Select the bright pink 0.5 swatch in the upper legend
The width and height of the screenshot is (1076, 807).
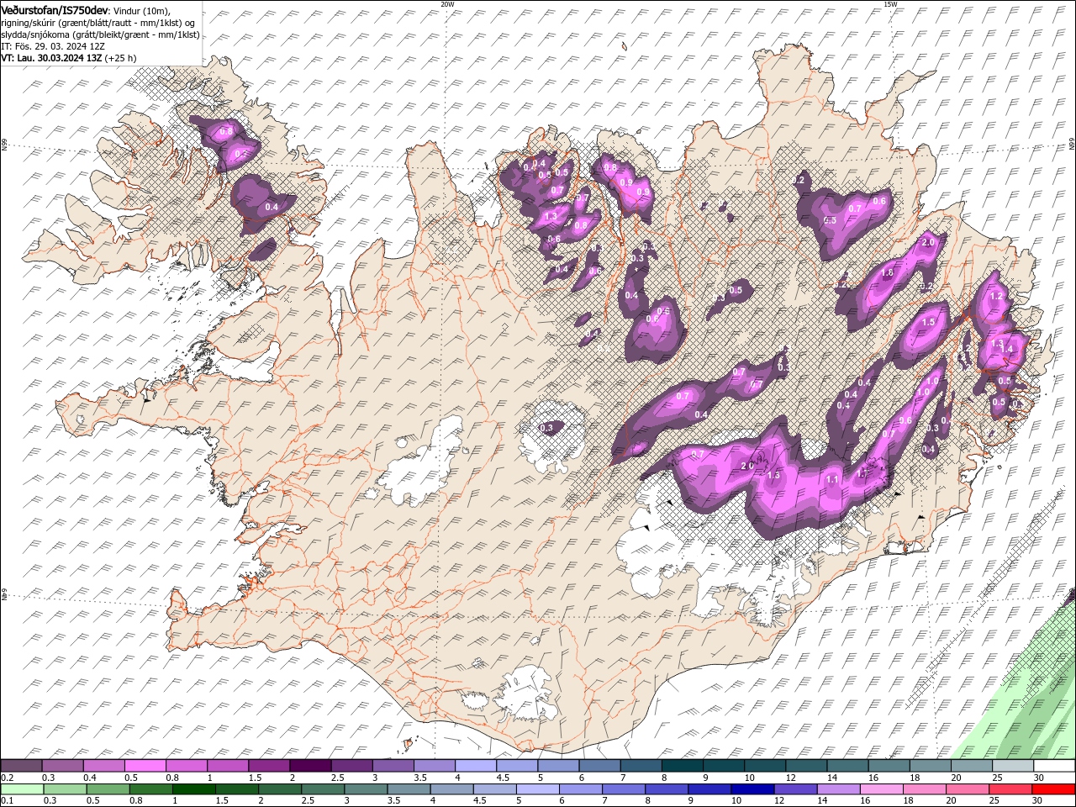coord(145,766)
